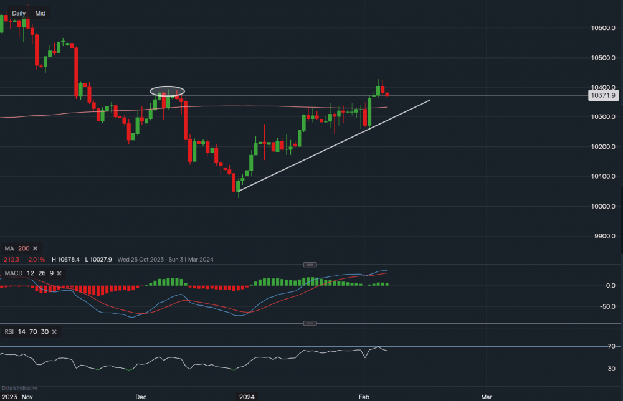The image size is (623, 401).
Task: Remove the MA 200 indicator
Action: [35, 248]
